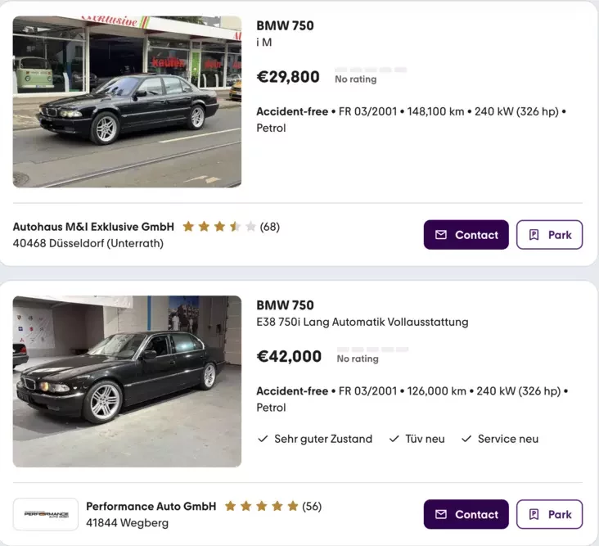Click the (56) review count
Image resolution: width=599 pixels, height=546 pixels.
(x=312, y=507)
